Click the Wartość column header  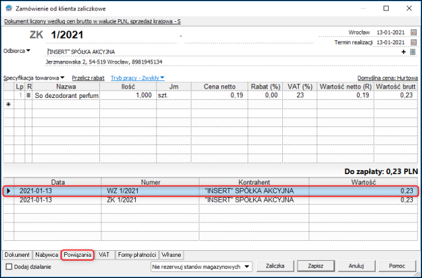click(363, 182)
